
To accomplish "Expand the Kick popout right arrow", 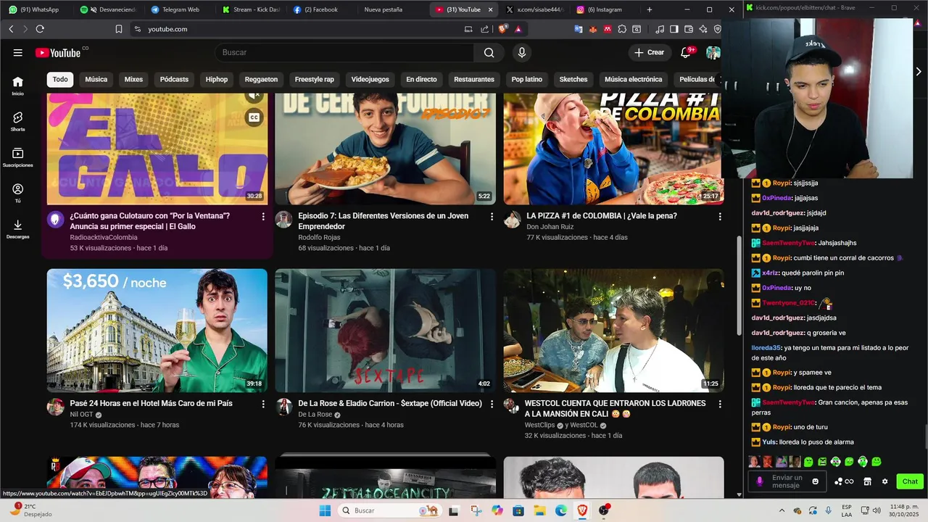I will tap(919, 72).
